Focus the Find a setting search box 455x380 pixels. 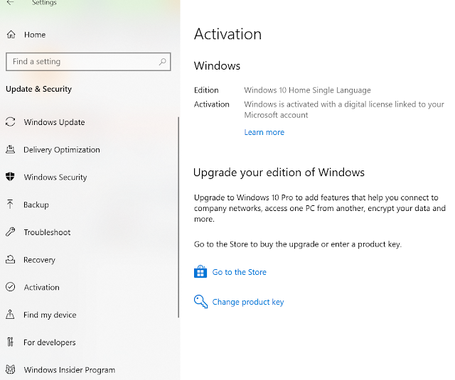88,62
